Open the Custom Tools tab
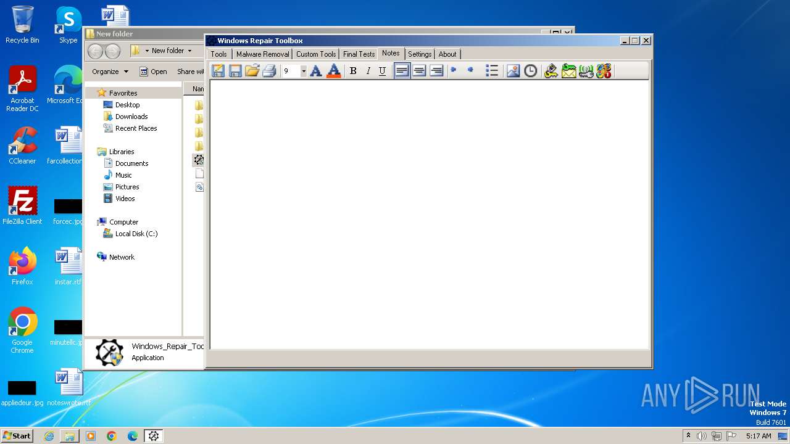 pos(316,54)
